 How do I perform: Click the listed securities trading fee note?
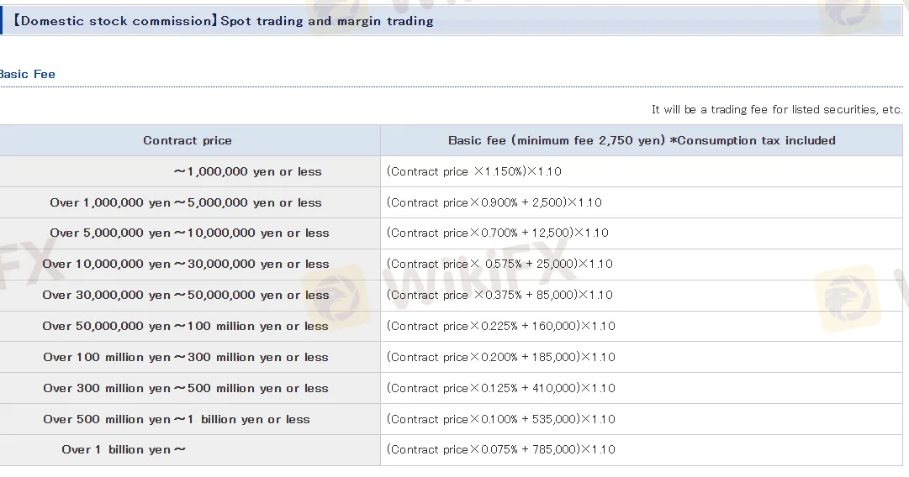pos(776,109)
